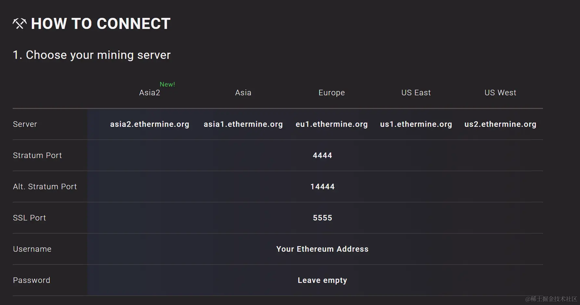Click the Alt. Stratum Port row label

[45, 187]
